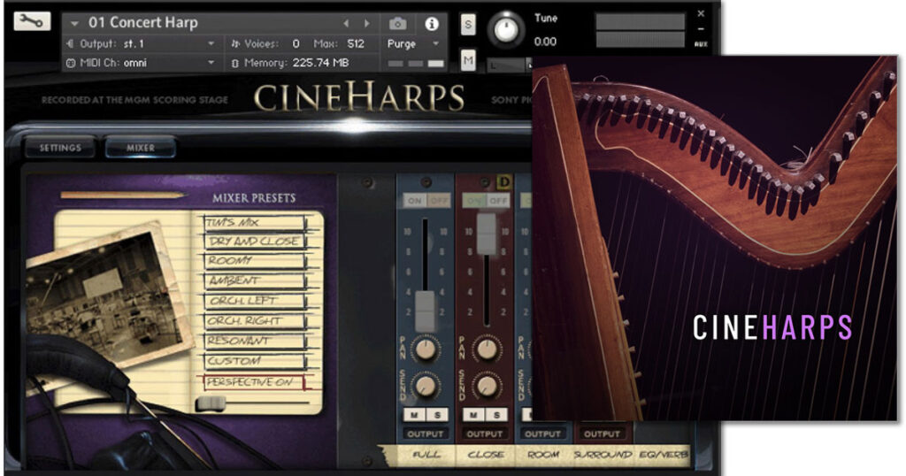Turn OFF the Full mic channel
This screenshot has height=476, width=906.
pyautogui.click(x=439, y=201)
